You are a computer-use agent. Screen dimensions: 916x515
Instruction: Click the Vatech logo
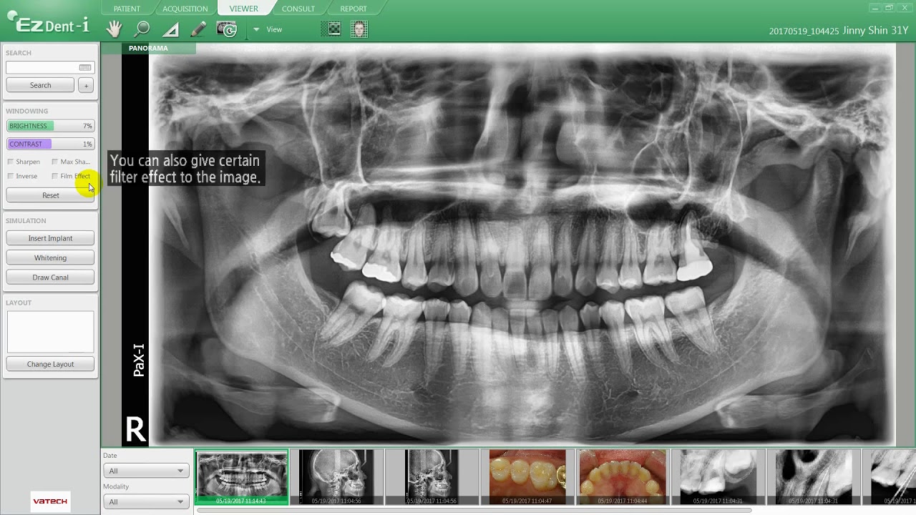[50, 501]
